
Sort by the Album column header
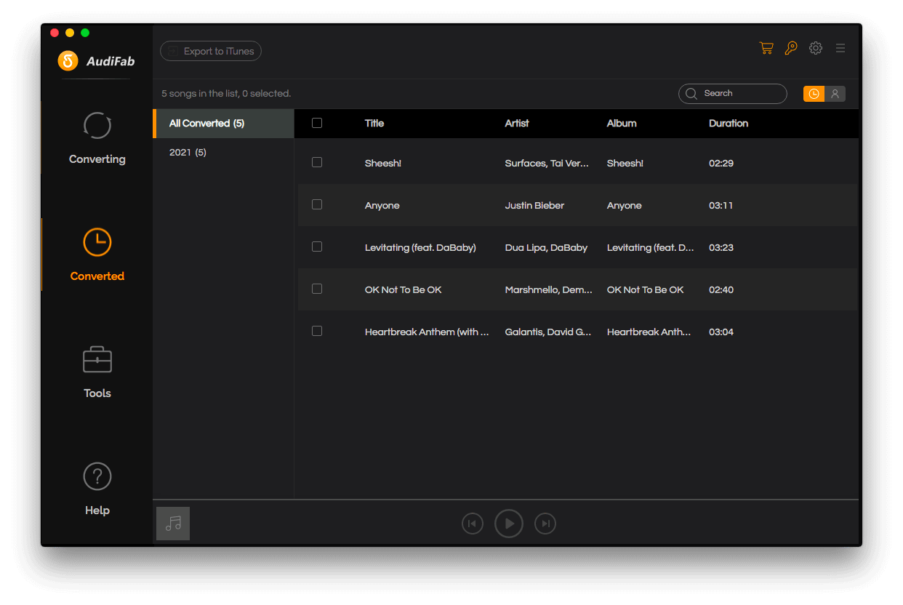(x=622, y=124)
